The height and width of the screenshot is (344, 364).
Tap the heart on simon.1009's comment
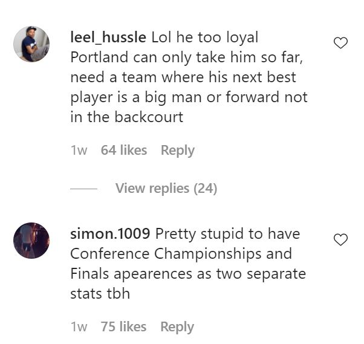pos(341,240)
